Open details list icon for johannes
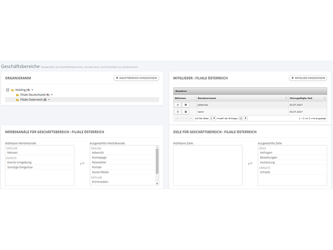 pos(185,105)
